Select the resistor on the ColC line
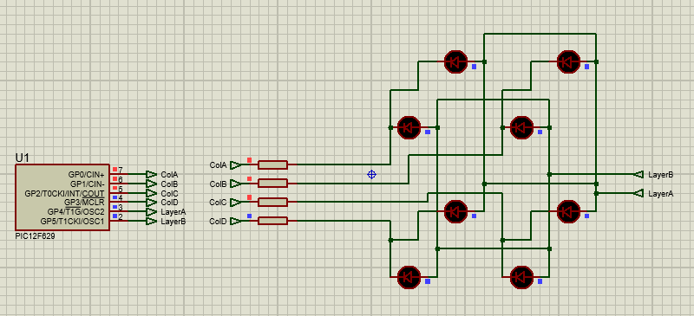The image size is (694, 316). [x=272, y=202]
